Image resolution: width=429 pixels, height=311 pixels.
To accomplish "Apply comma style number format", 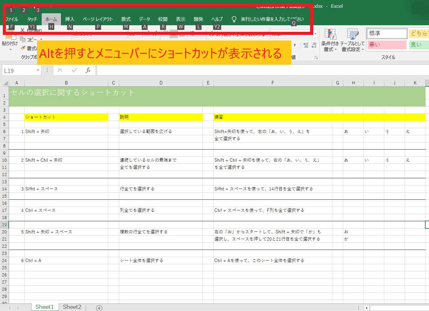I will (295, 45).
